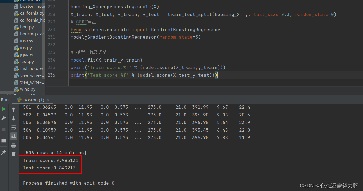Click '[506 rows x 14 columns]' output
The image size is (363, 191).
coord(55,153)
